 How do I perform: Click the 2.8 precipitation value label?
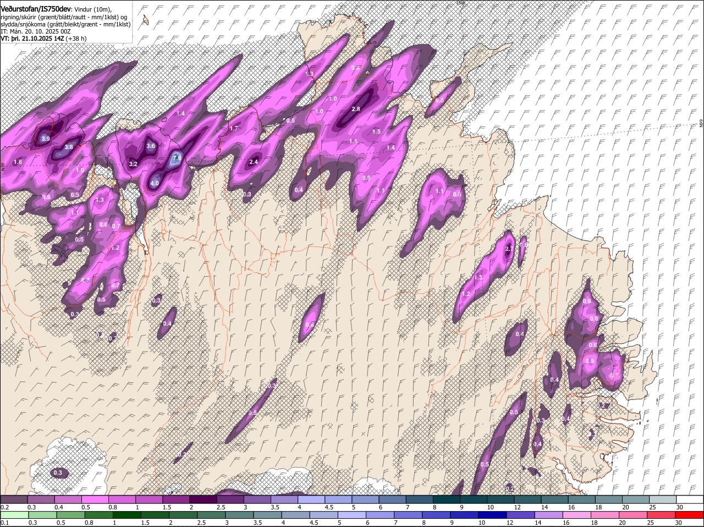[x=355, y=109]
